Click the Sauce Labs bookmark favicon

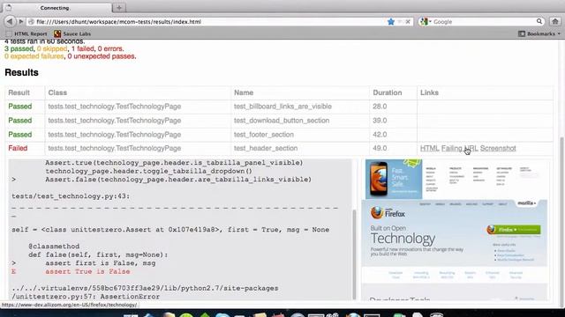click(57, 33)
